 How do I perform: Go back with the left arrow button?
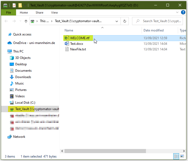point(6,21)
